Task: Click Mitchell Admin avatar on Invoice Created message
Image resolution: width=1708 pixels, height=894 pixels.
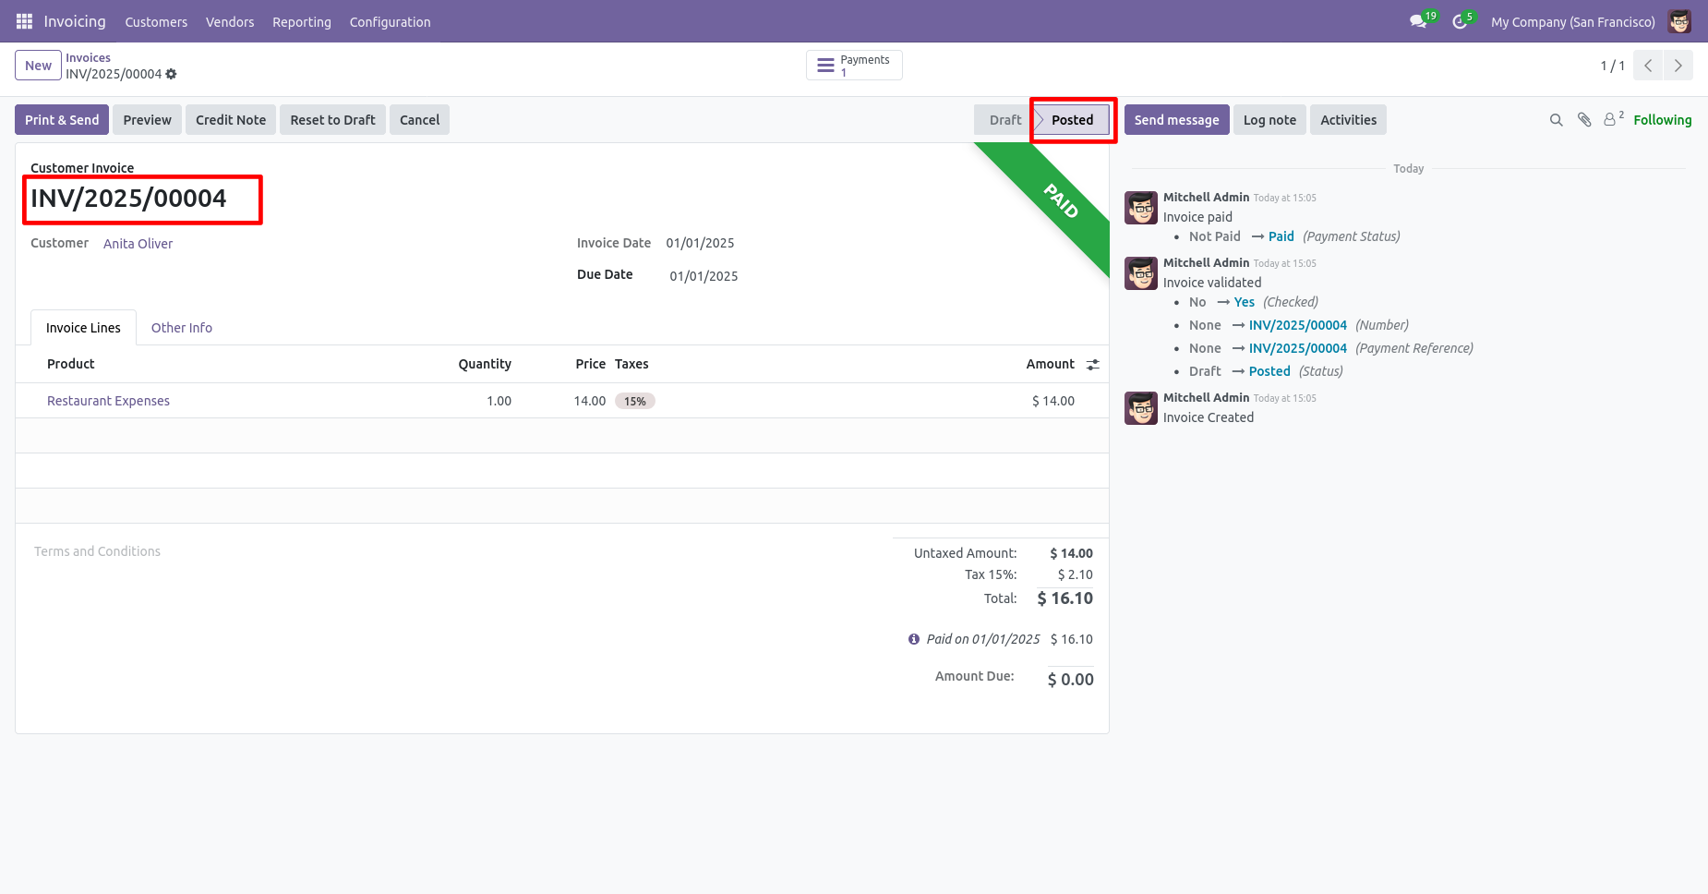Action: 1141,408
